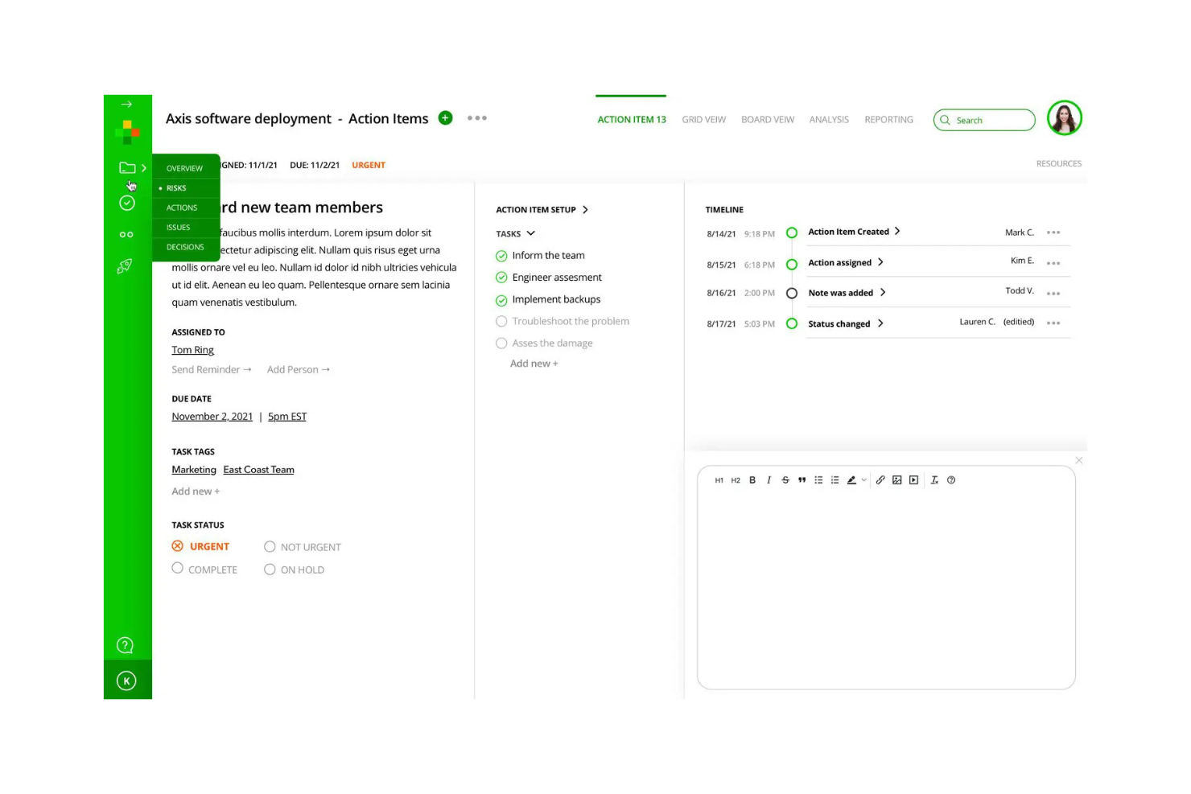Open the checkmark circle sidebar icon
Viewport: 1191px width, 794px height.
coord(127,203)
